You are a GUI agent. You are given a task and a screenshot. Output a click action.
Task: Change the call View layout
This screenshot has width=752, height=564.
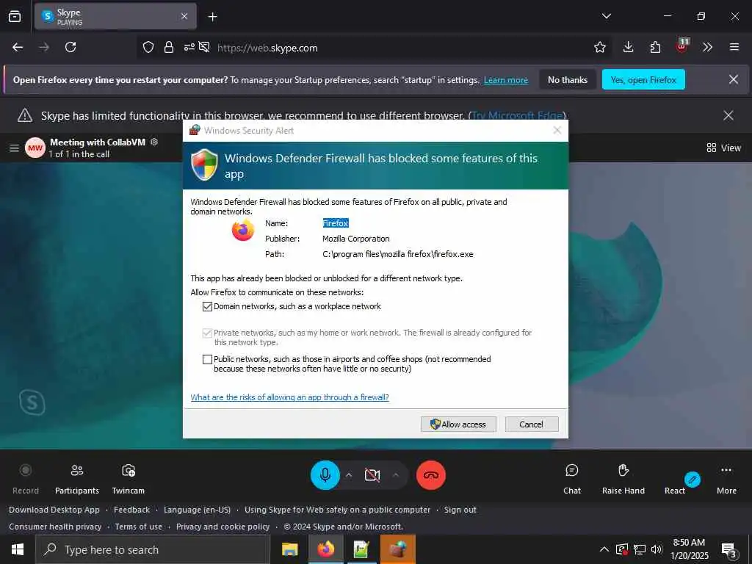(723, 148)
